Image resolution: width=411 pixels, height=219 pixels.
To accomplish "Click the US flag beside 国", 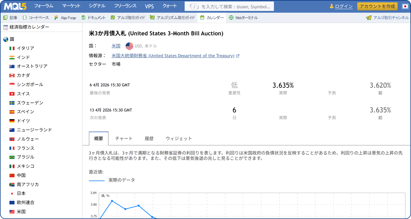I will pos(130,46).
